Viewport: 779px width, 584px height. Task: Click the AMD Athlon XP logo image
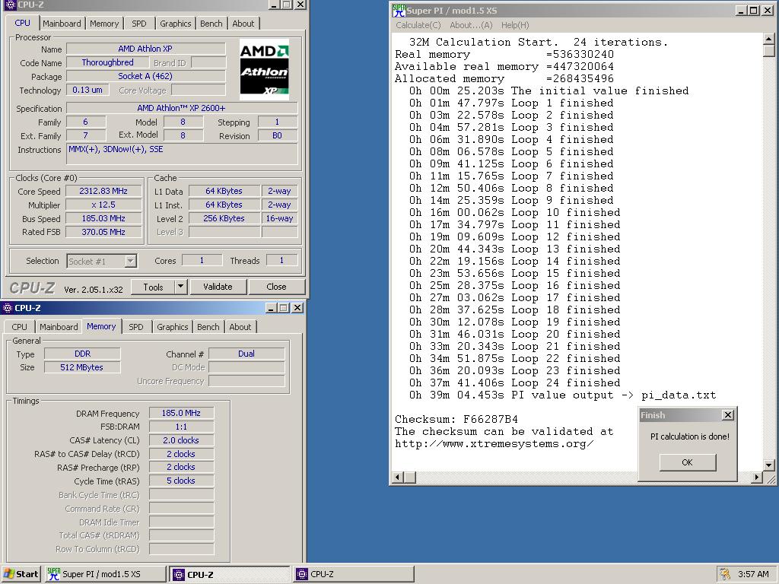(x=264, y=69)
